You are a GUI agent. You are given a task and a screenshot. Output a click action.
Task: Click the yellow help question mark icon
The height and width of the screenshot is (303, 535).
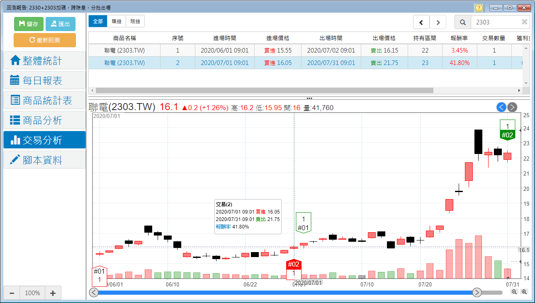(x=479, y=8)
